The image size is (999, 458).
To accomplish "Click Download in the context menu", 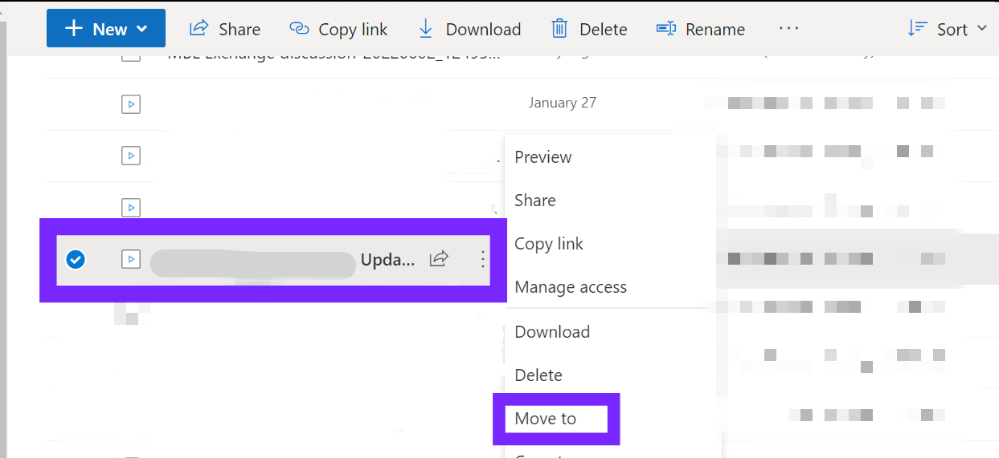I will (x=552, y=332).
